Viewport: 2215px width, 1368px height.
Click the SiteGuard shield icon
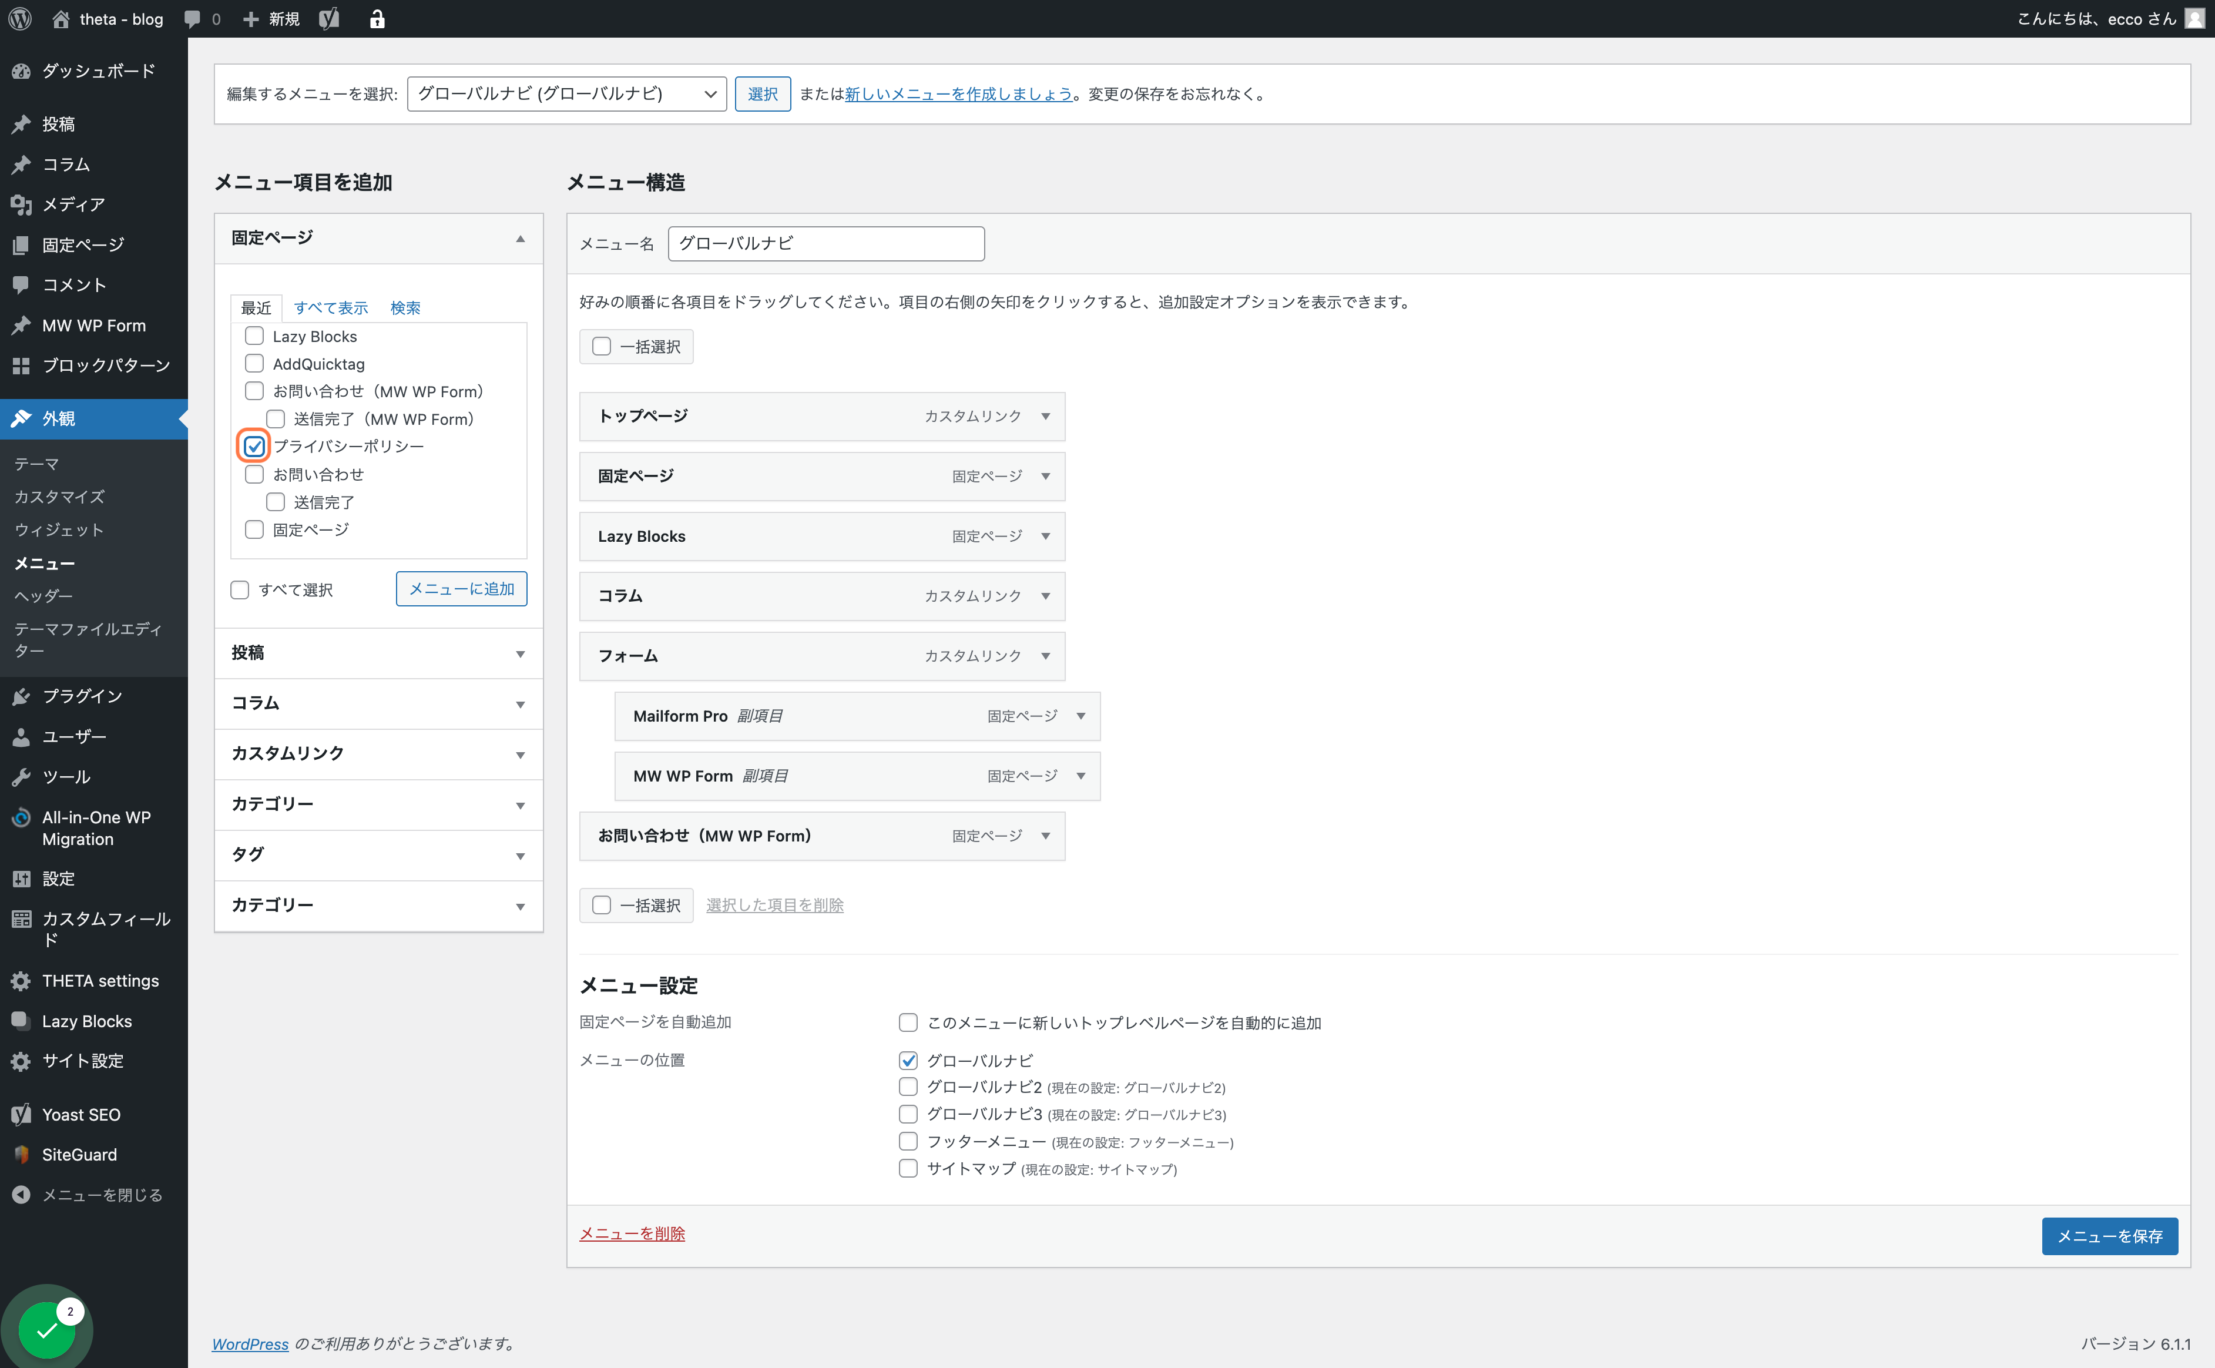[x=22, y=1155]
